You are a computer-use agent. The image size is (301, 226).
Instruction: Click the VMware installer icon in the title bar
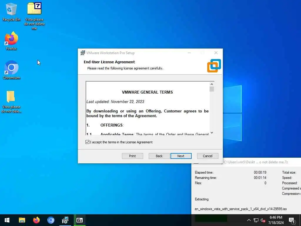83,53
